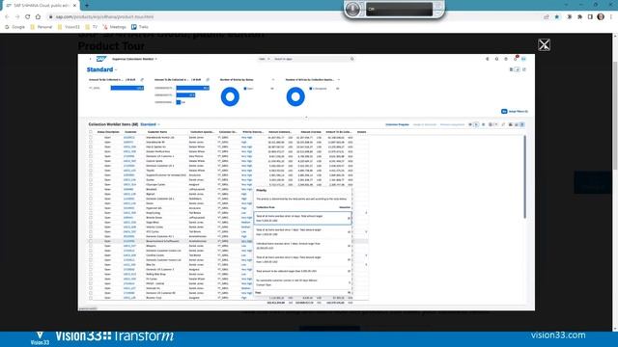
Task: Open second Amount To Be Collected chart details icon
Action: point(208,79)
